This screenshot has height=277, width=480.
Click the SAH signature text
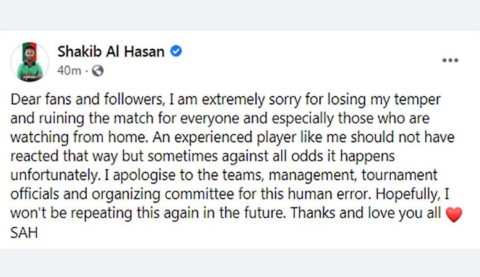23,235
